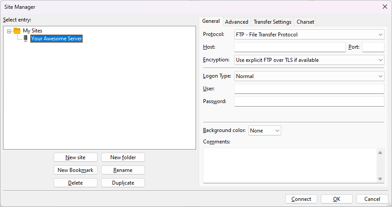Viewport: 392px width, 207px height.
Task: Switch to the Charset tab
Action: (305, 22)
